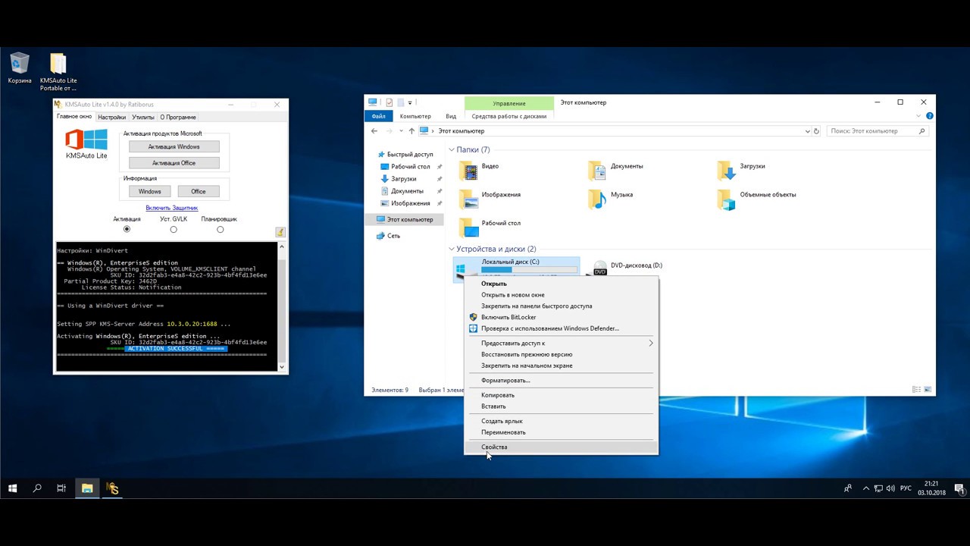The width and height of the screenshot is (970, 546).
Task: Open the notification center icon in tray
Action: point(959,488)
